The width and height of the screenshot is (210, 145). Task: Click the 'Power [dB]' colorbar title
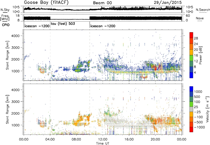tap(201, 55)
